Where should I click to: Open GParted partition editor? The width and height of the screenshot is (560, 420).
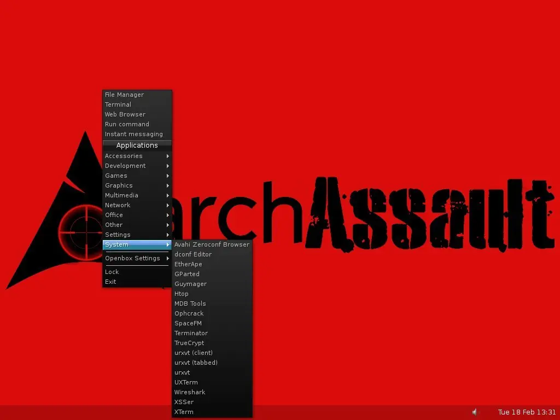[x=212, y=274]
